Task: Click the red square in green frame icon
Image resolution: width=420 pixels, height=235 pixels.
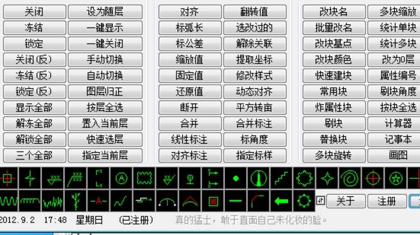Action: [212, 201]
